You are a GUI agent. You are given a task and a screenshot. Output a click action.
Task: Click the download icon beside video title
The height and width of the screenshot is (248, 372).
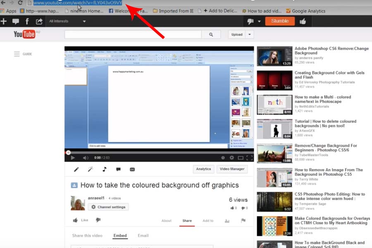(74, 185)
